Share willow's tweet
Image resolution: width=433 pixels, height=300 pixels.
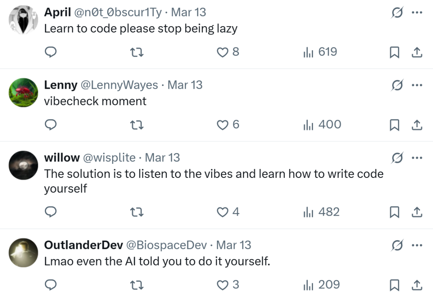(x=417, y=212)
